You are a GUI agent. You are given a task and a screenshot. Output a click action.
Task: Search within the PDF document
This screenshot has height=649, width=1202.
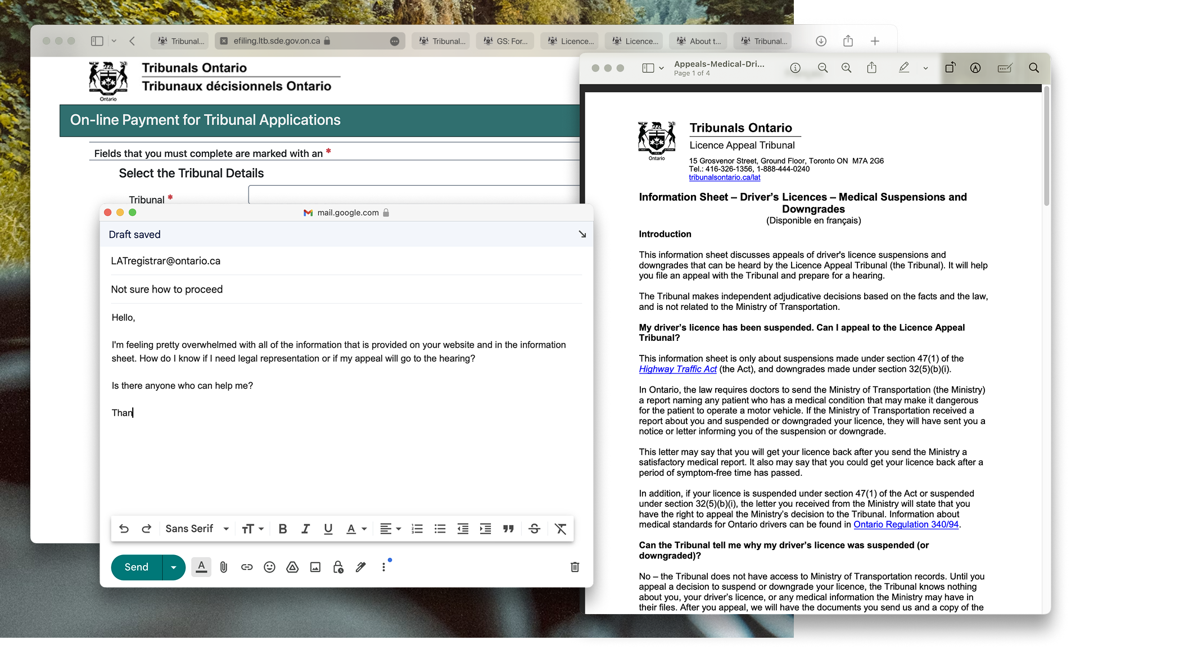click(x=1034, y=67)
